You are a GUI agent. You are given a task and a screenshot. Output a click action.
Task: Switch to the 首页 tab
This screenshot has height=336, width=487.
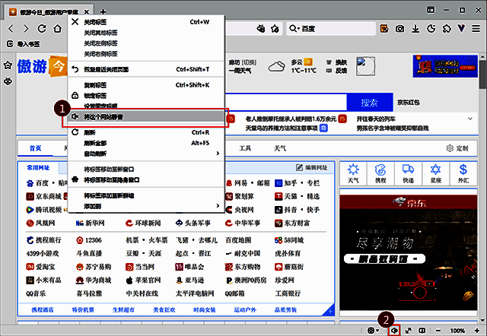click(36, 148)
